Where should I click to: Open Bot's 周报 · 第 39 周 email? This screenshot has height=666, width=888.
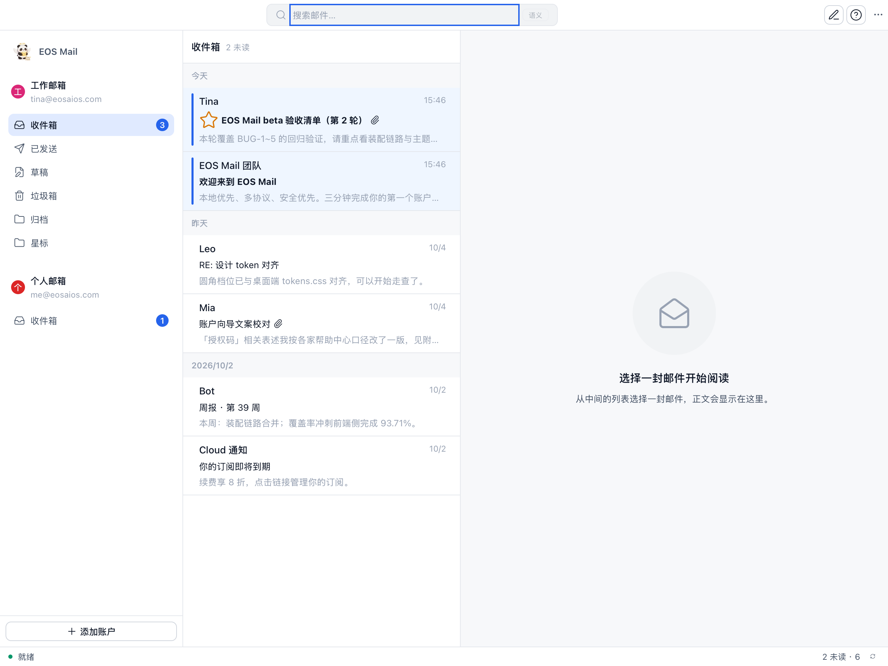point(322,407)
